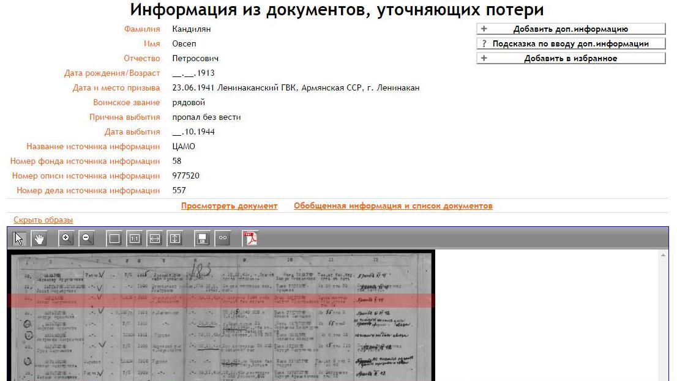Select the arrow pointer tool

click(19, 239)
